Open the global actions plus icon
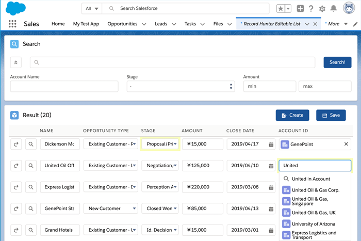Image resolution: width=361 pixels, height=241 pixels. [300, 9]
